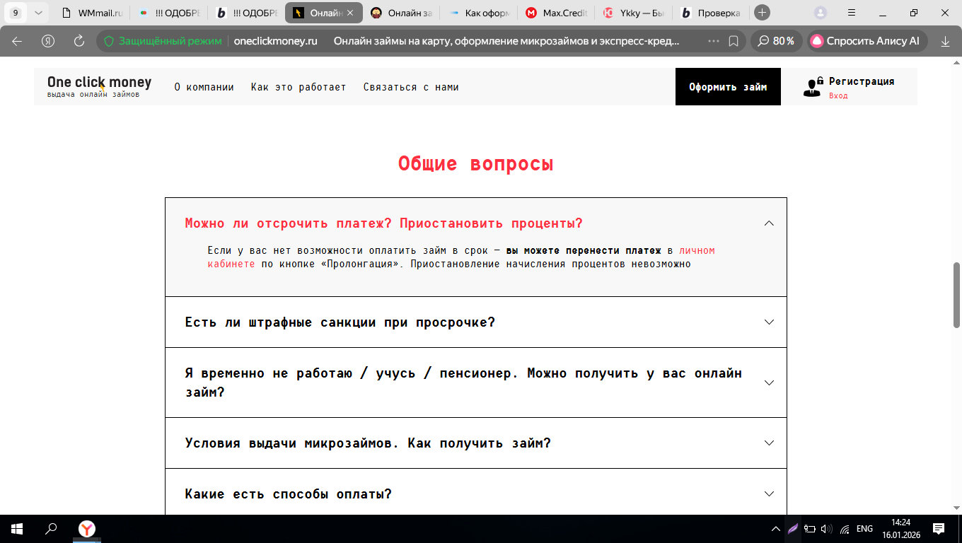The image size is (962, 543).
Task: Reload the page with the refresh icon
Action: pyautogui.click(x=79, y=41)
